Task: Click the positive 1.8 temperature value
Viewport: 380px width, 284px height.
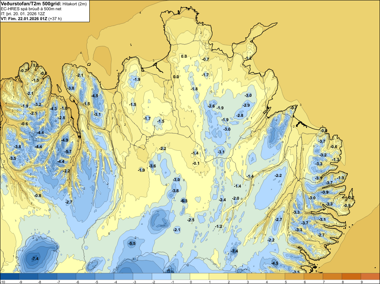Action: [36, 65]
